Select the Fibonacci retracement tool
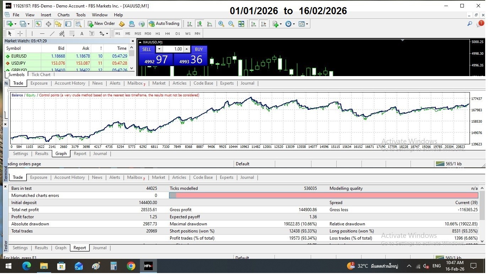Image resolution: width=488 pixels, height=278 pixels. click(72, 33)
